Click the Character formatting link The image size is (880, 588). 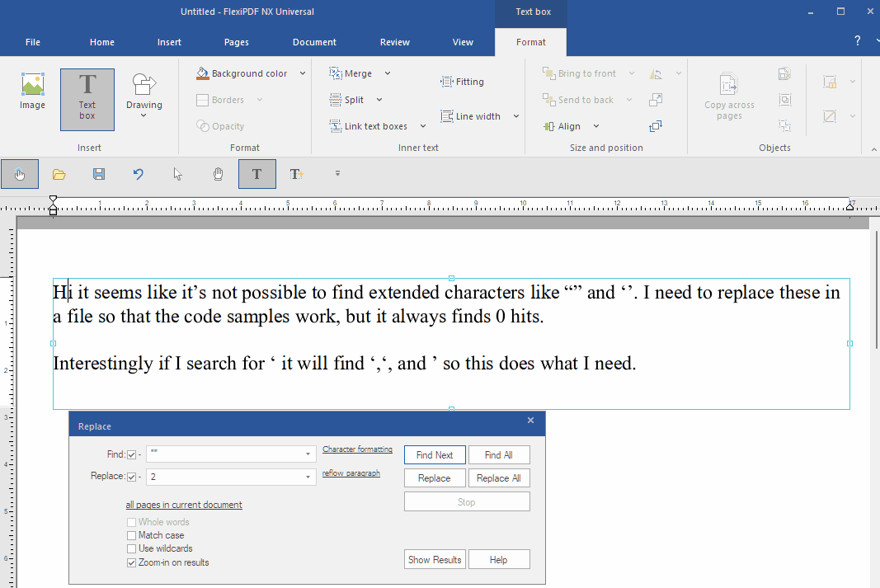[357, 449]
